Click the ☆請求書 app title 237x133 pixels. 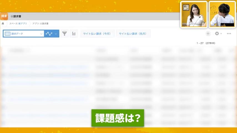tap(16, 16)
